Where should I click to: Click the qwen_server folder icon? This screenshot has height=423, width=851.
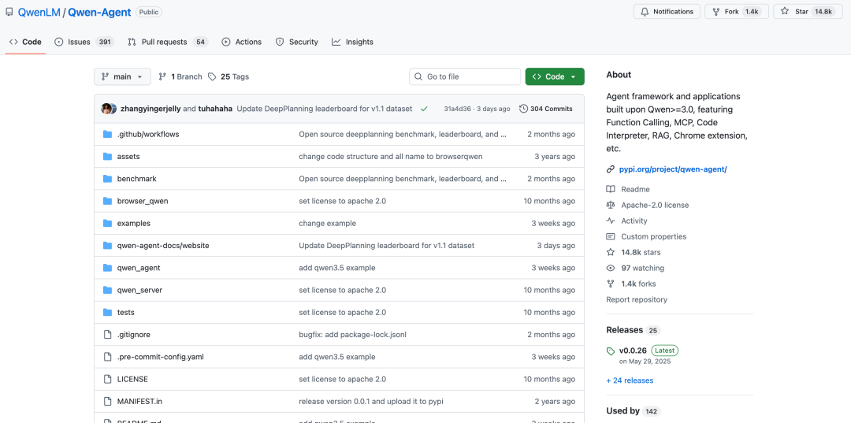point(107,290)
